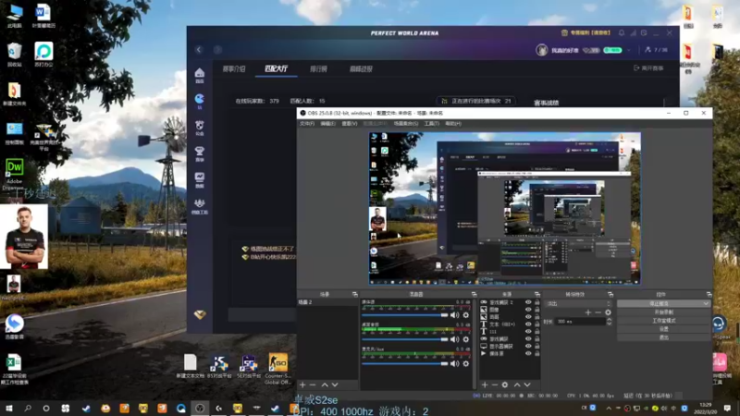Mute the middle mixer channel speaker icon

point(454,339)
